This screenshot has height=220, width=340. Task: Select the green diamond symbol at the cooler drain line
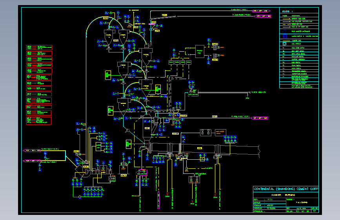point(80,197)
